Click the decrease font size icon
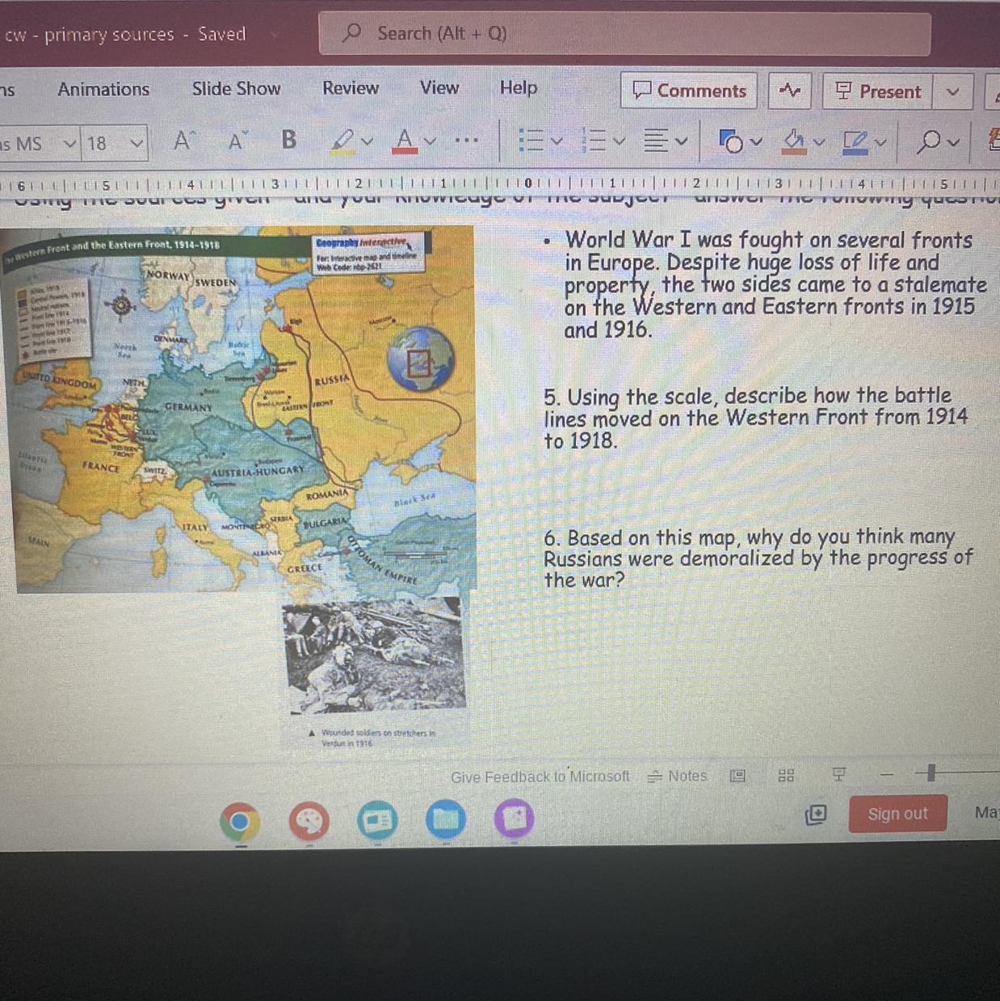Screen dimensions: 1000x1001 (x=237, y=142)
